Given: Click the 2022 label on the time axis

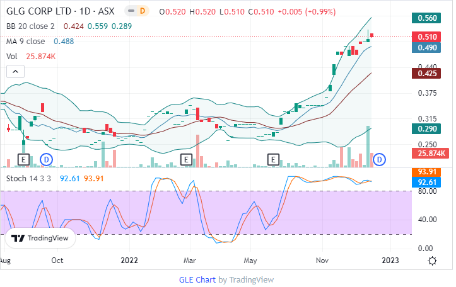Looking at the screenshot, I should [x=129, y=260].
